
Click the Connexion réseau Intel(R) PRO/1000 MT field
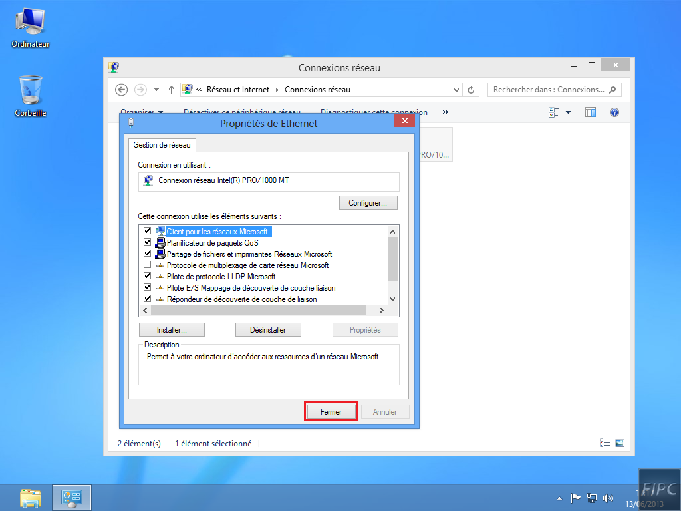click(269, 181)
